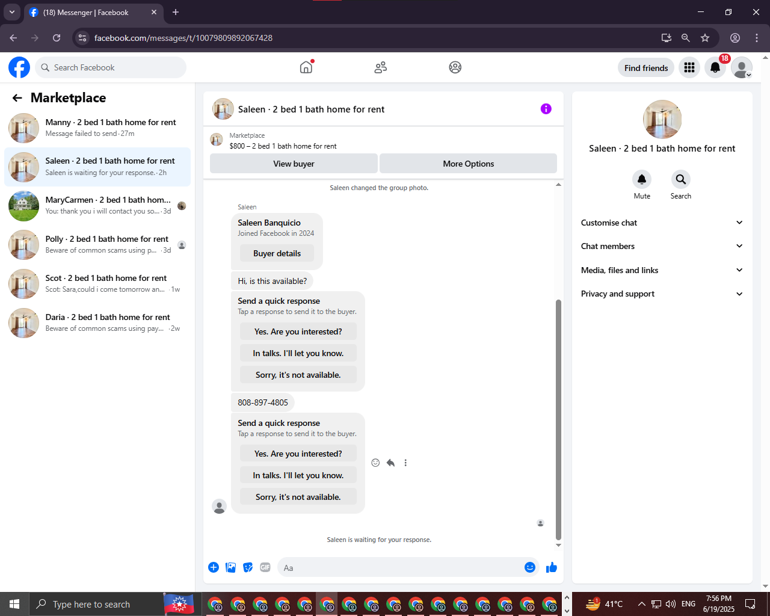Open Windows Start menu

tap(14, 604)
